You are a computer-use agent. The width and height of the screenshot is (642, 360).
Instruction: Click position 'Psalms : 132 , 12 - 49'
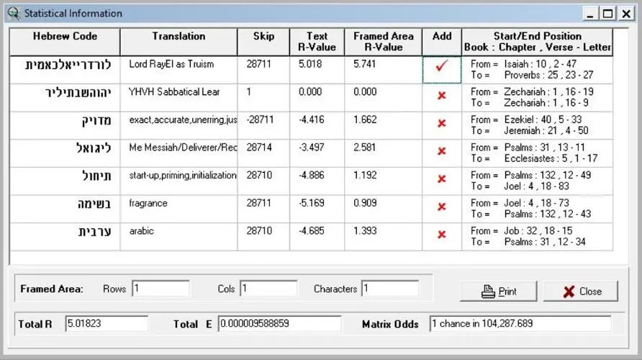pyautogui.click(x=548, y=175)
